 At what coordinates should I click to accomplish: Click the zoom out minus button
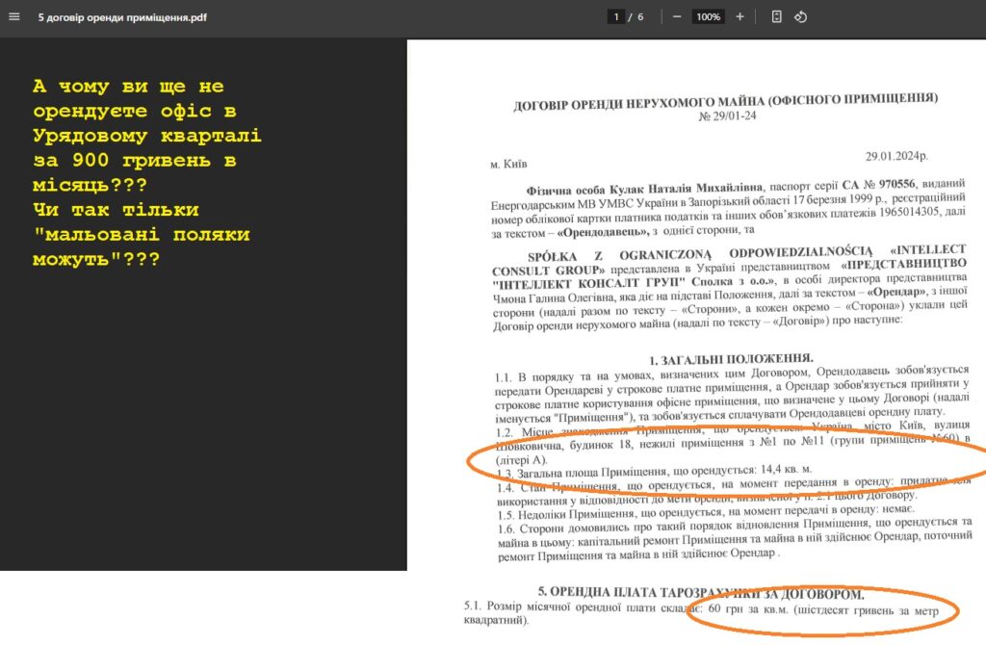click(x=677, y=17)
